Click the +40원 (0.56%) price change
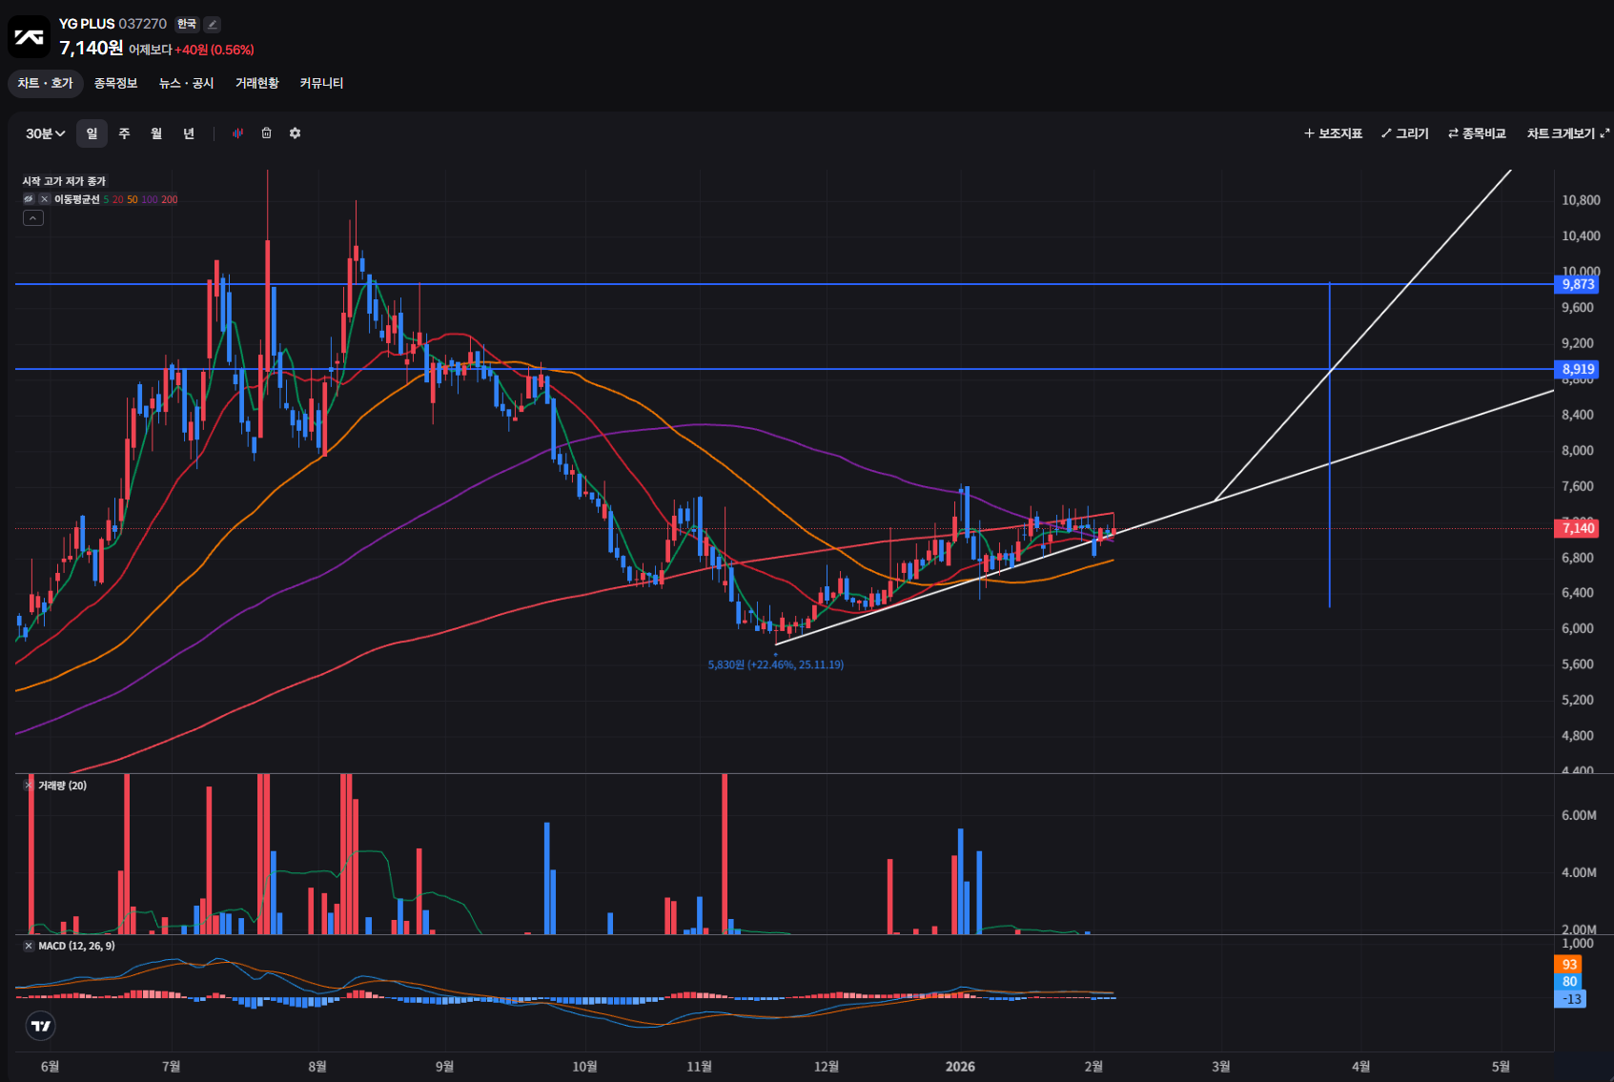 (x=215, y=50)
